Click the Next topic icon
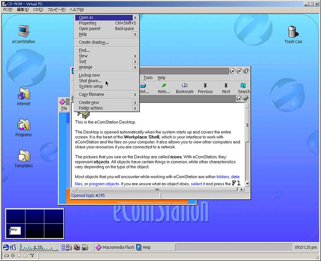The height and width of the screenshot is (261, 321). 226,85
